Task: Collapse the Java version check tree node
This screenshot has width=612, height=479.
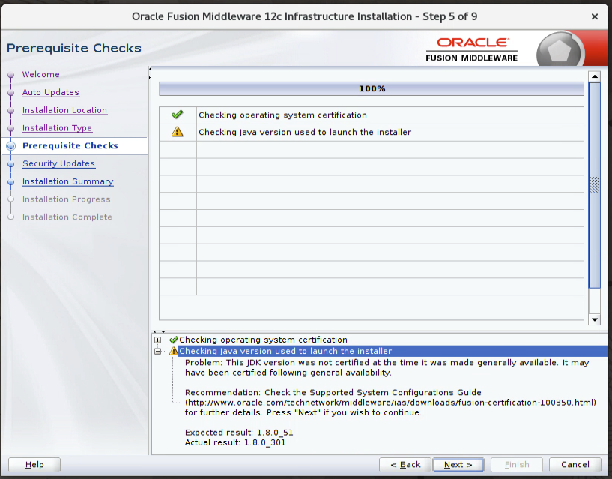Action: click(x=158, y=352)
